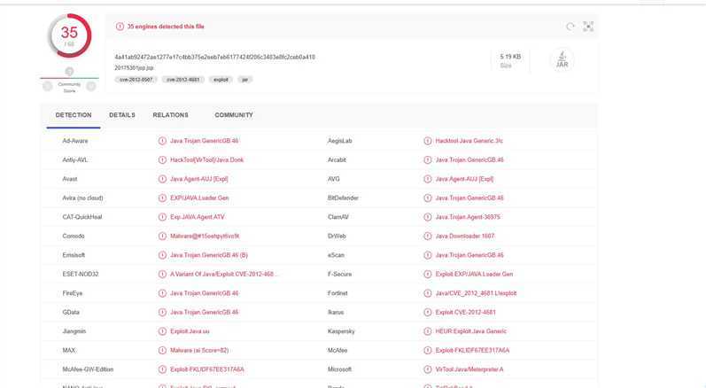Click ClamAV's Java.Trojan.Agent-36975 result

pos(468,217)
